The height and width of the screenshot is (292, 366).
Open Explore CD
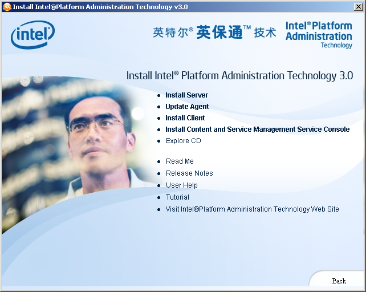[183, 141]
